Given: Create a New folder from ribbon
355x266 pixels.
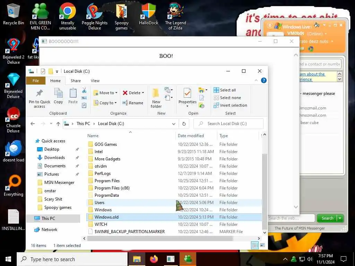Looking at the screenshot, I should click(156, 98).
